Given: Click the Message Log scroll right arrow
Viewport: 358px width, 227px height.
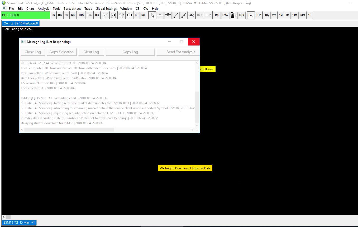Looking at the screenshot, I should point(193,130).
